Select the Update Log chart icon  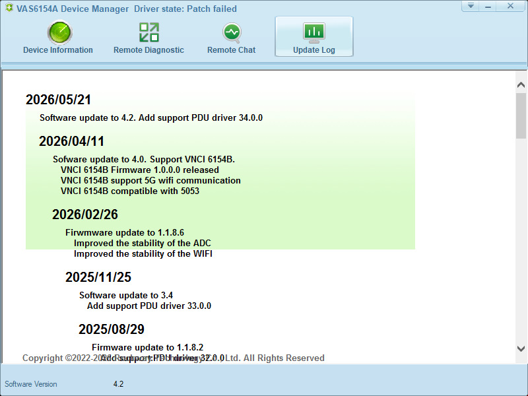click(x=314, y=32)
